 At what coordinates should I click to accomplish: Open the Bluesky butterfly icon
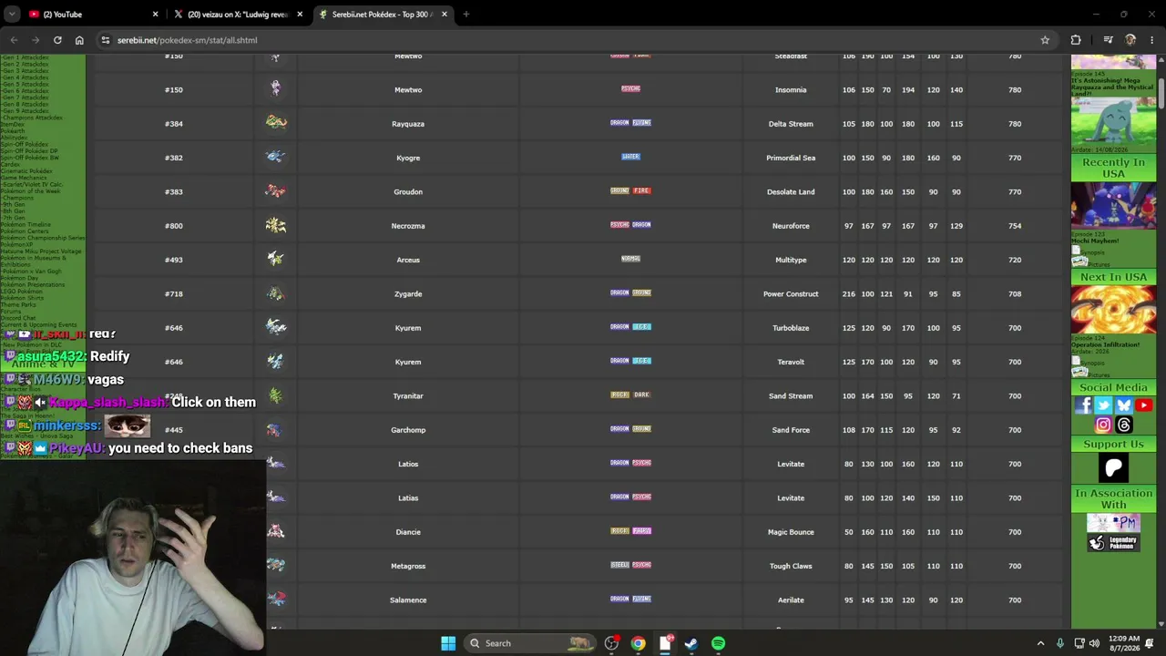pos(1123,405)
